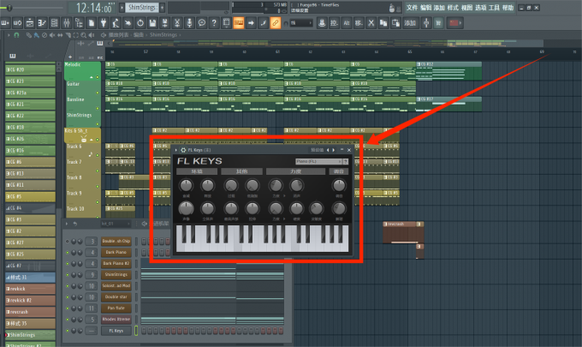Screen dimensions: 582x347
Task: Click the speech bubble info icon
Action: pyautogui.click(x=201, y=23)
